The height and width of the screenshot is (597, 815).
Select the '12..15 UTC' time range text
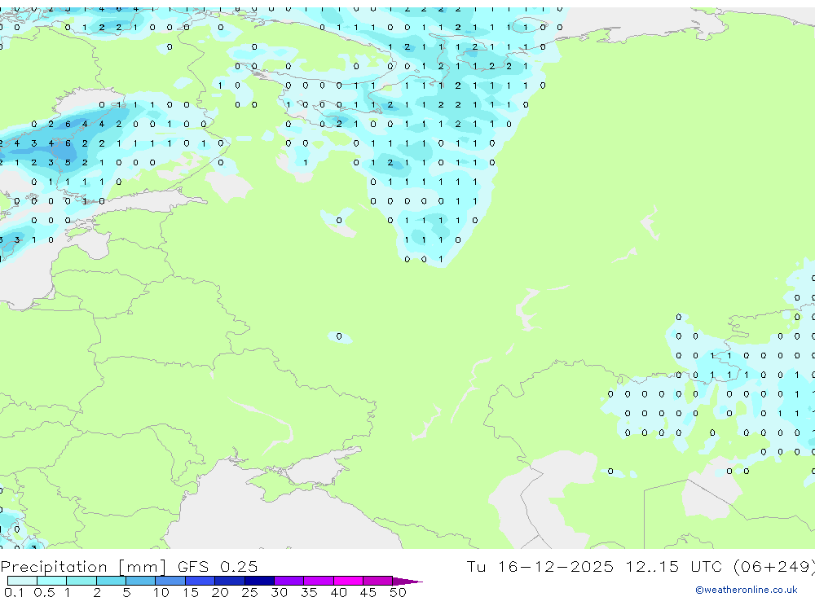coord(674,566)
